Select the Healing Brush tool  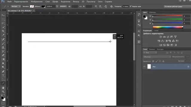[x=3, y=39]
